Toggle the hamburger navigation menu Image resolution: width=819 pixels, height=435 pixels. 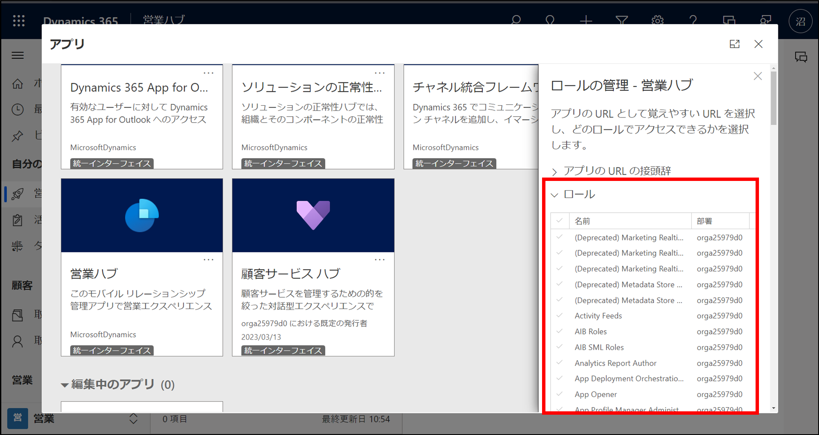click(x=18, y=55)
